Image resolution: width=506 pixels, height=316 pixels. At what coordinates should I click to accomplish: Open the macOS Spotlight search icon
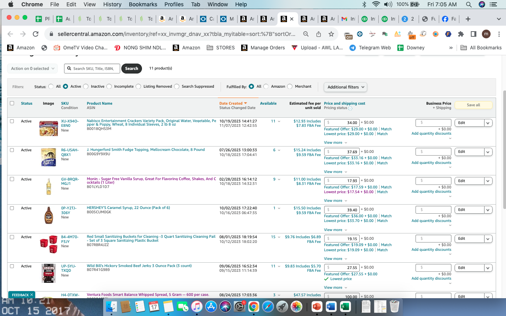tap(469, 4)
